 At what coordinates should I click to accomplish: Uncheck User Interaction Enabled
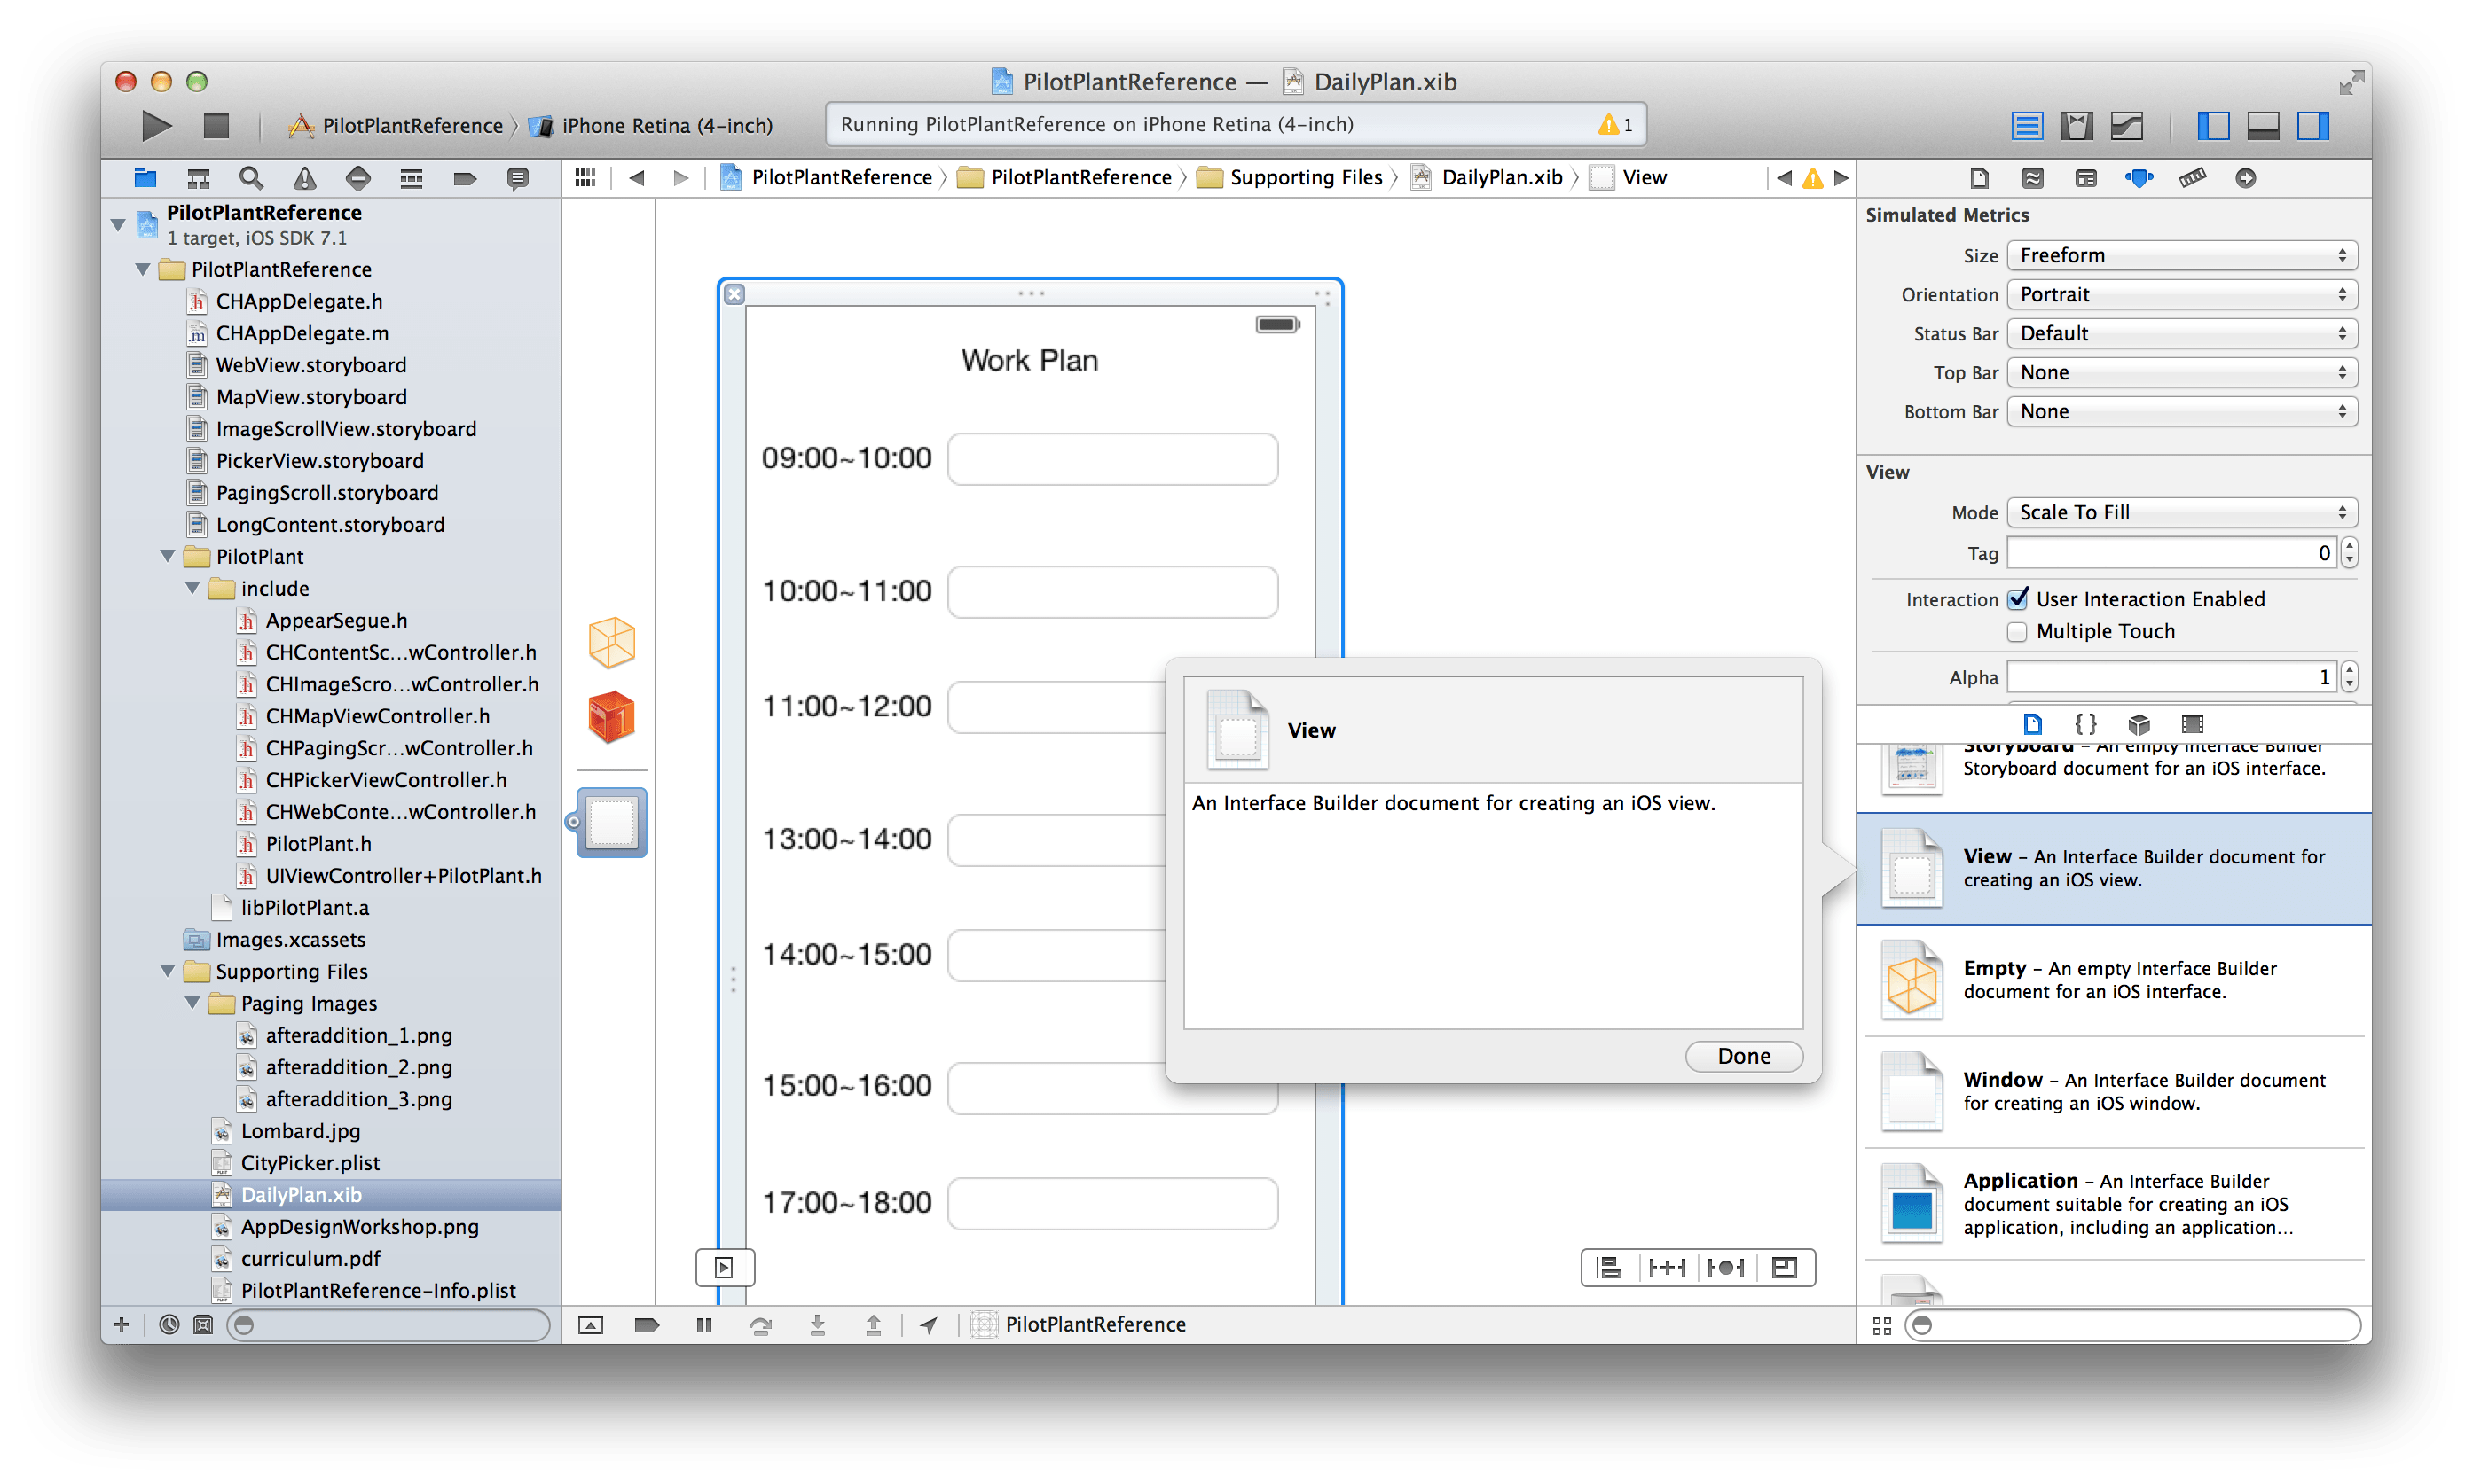tap(2018, 599)
